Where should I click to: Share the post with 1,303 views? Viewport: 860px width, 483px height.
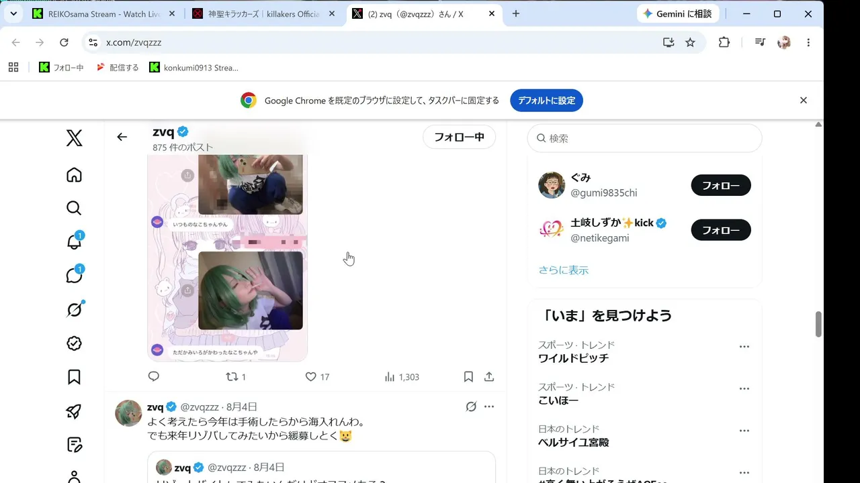[x=489, y=377]
